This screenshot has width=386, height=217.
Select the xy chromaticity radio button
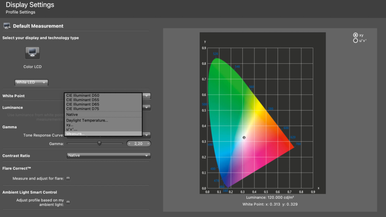(x=355, y=35)
